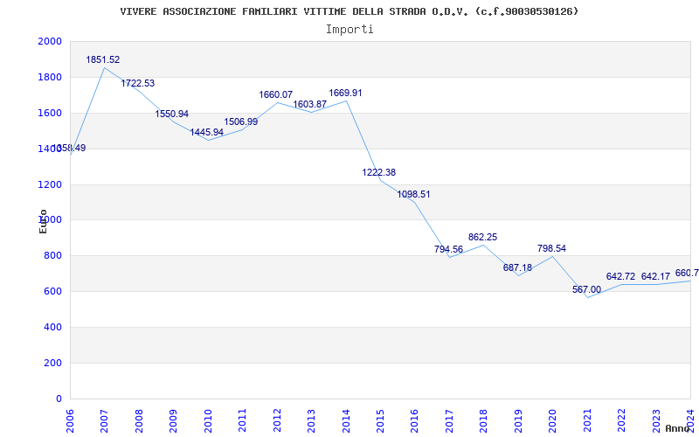Viewport: 699px width, 437px height.
Task: Click data label 798.54
Action: [552, 248]
